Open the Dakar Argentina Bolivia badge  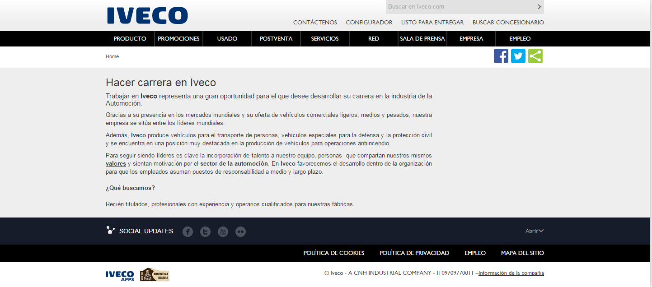click(x=155, y=274)
